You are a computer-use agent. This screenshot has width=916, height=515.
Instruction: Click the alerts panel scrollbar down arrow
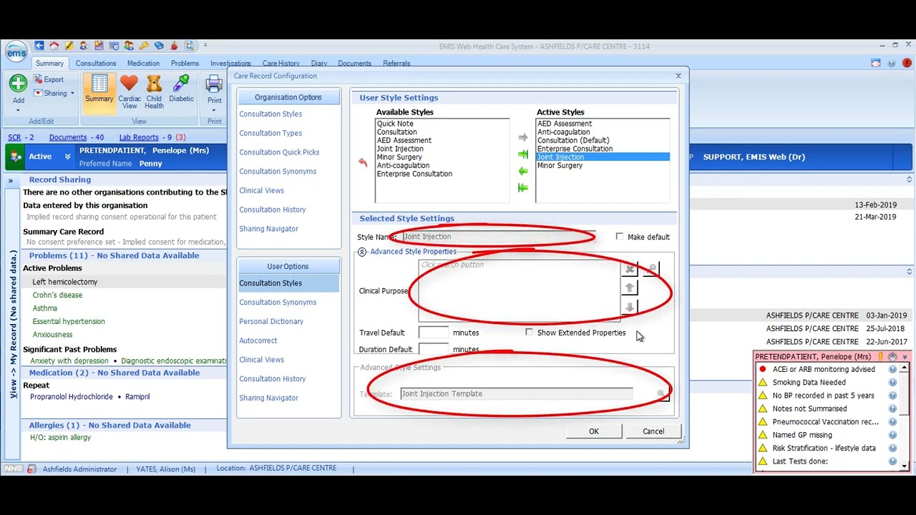[x=905, y=466]
